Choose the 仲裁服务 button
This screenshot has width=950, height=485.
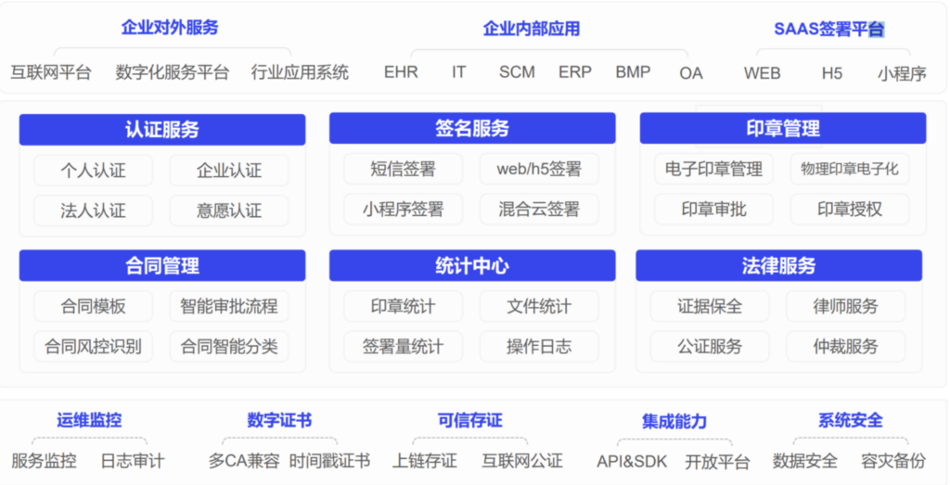845,347
